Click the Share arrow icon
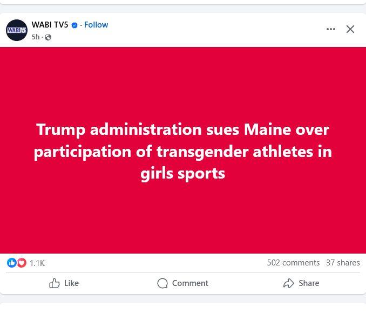Screen dimensions: 366x314 point(289,283)
